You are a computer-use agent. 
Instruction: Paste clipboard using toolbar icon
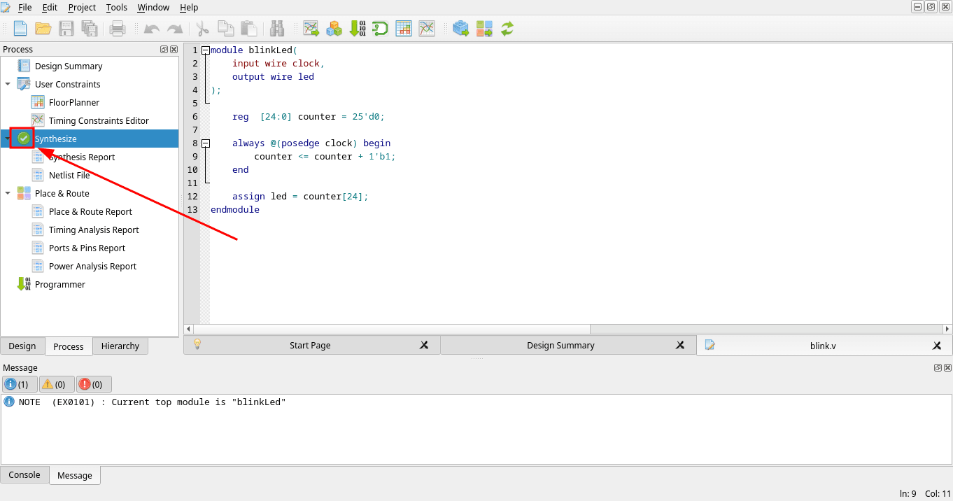tap(248, 29)
